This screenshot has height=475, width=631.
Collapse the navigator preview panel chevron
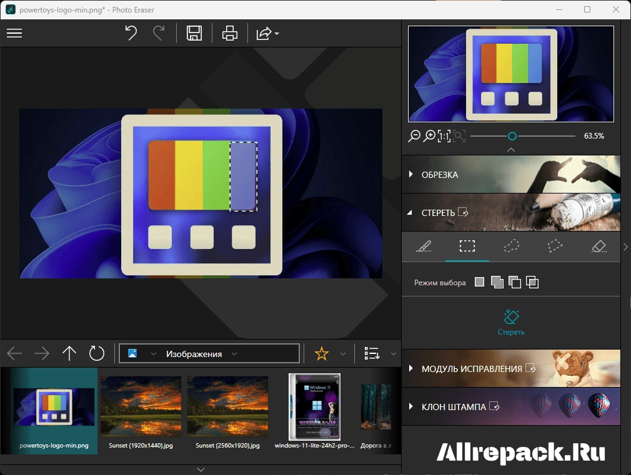tap(511, 150)
